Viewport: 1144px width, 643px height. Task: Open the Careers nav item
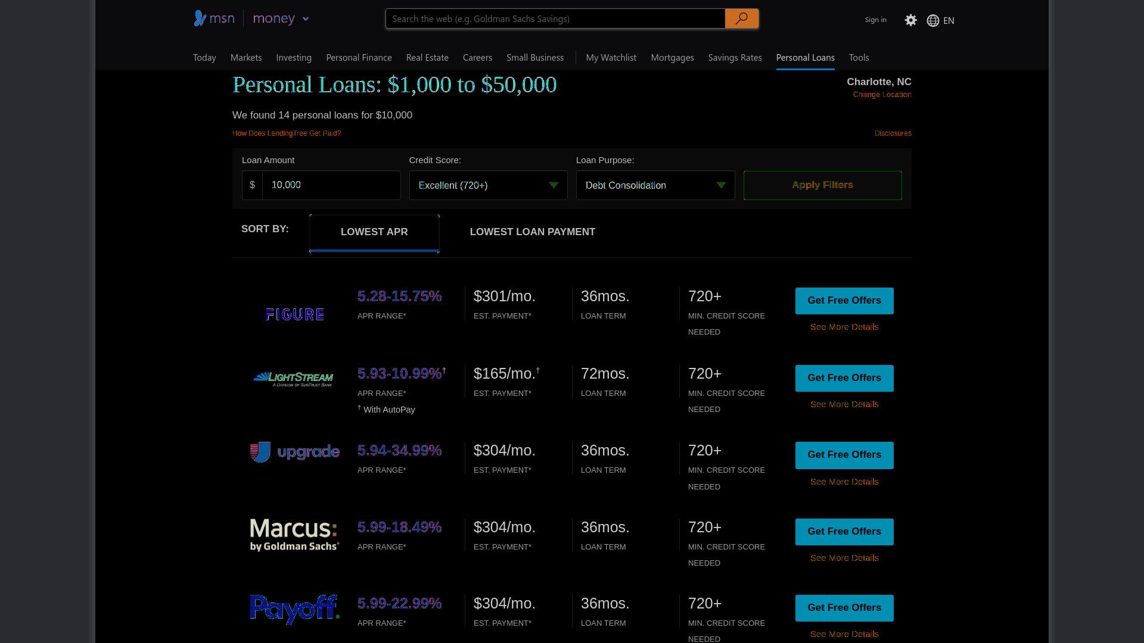(477, 58)
